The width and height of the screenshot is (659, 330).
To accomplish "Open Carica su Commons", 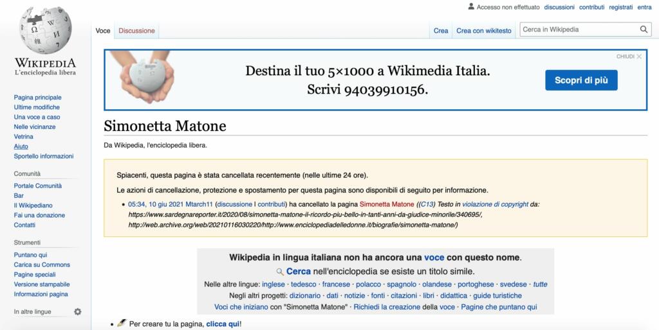I will [42, 265].
